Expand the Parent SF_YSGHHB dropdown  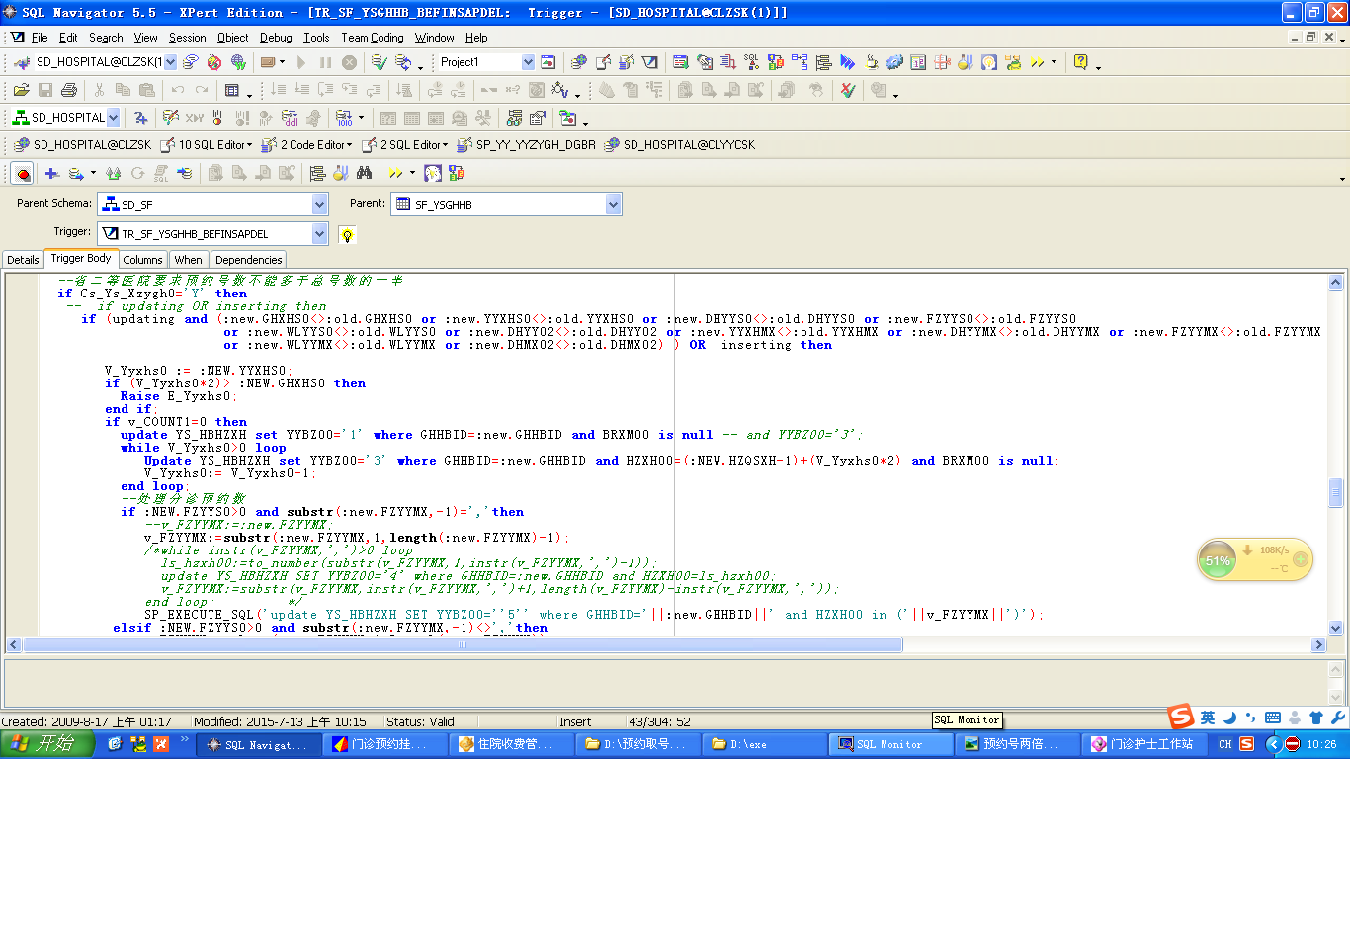coord(613,205)
